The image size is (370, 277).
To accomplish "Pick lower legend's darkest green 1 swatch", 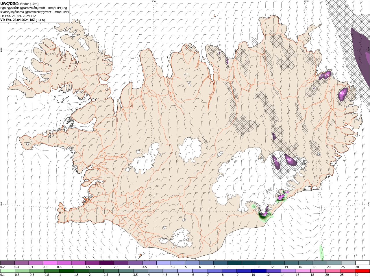I will coord(66,271).
